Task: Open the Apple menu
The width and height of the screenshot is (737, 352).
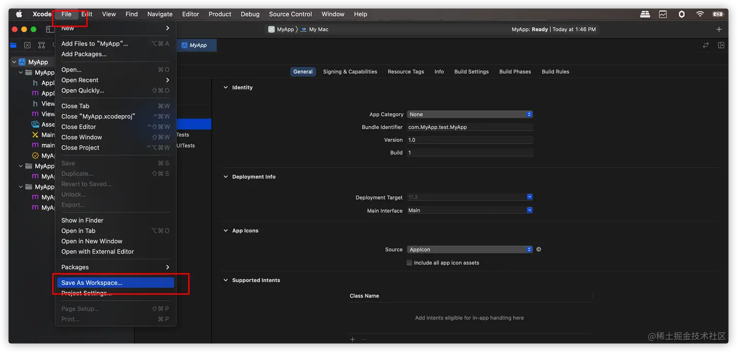Action: point(19,14)
